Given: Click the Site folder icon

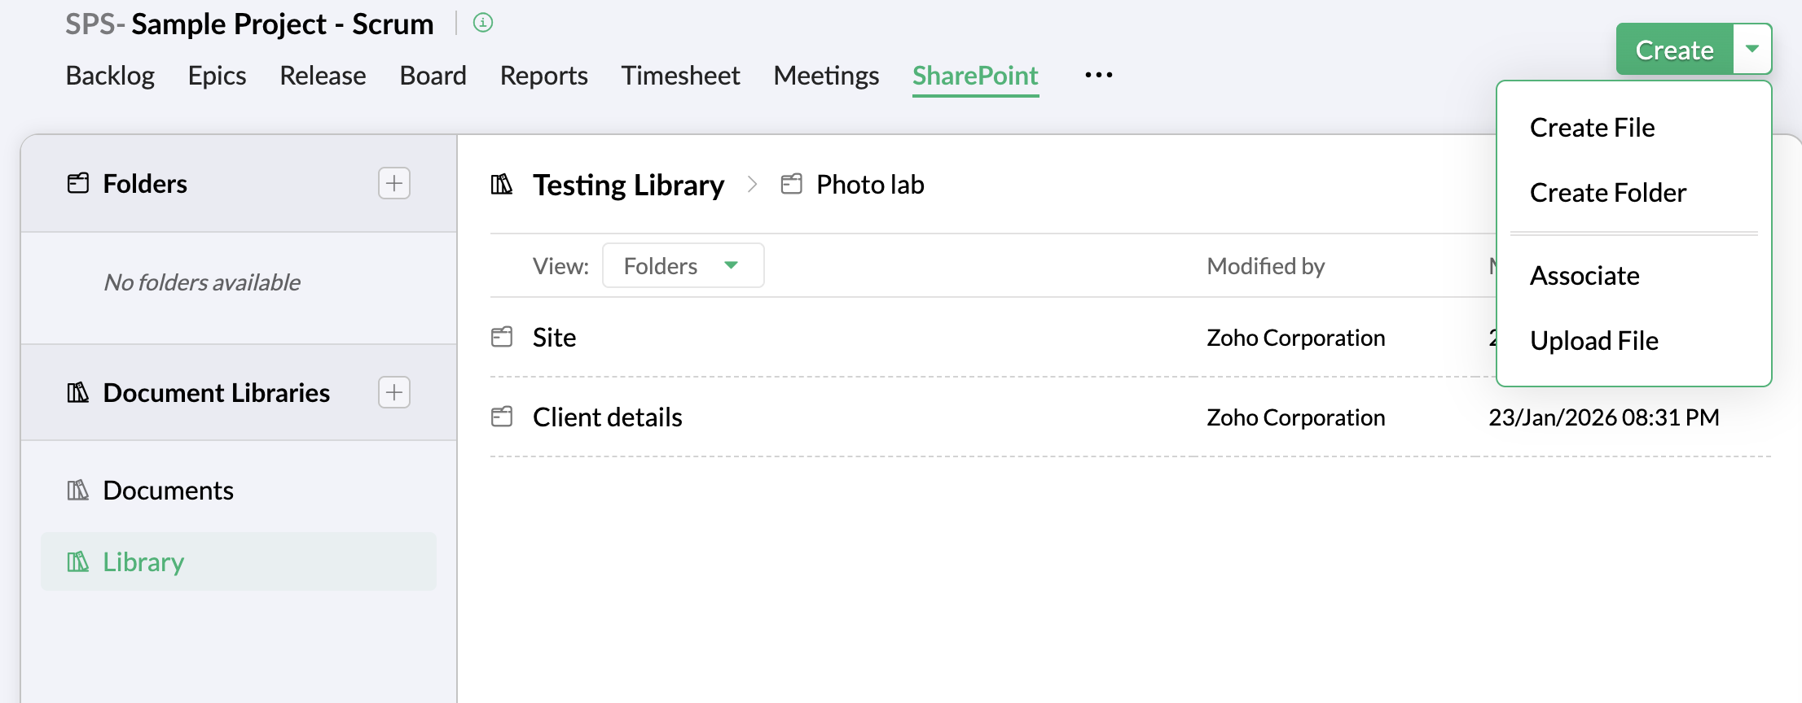Looking at the screenshot, I should click(x=502, y=337).
